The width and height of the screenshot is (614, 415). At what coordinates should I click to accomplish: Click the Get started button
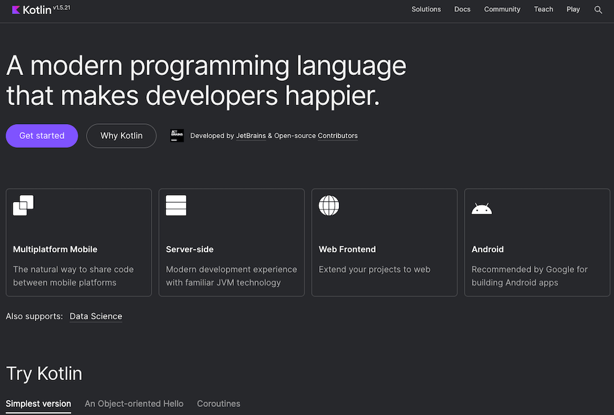pyautogui.click(x=42, y=136)
